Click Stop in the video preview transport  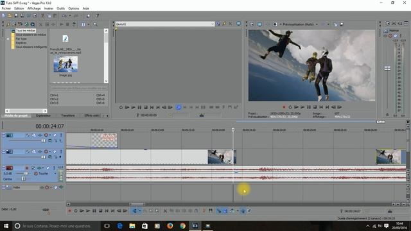(315, 107)
